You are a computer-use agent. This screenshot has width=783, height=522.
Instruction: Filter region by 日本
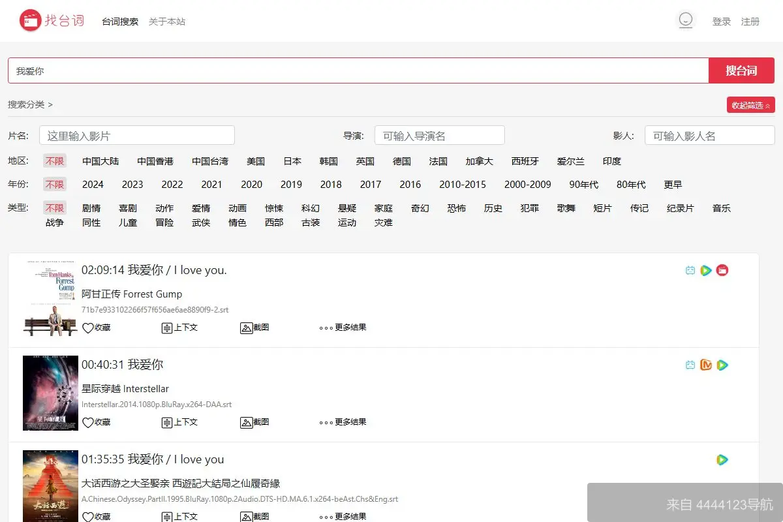[292, 161]
